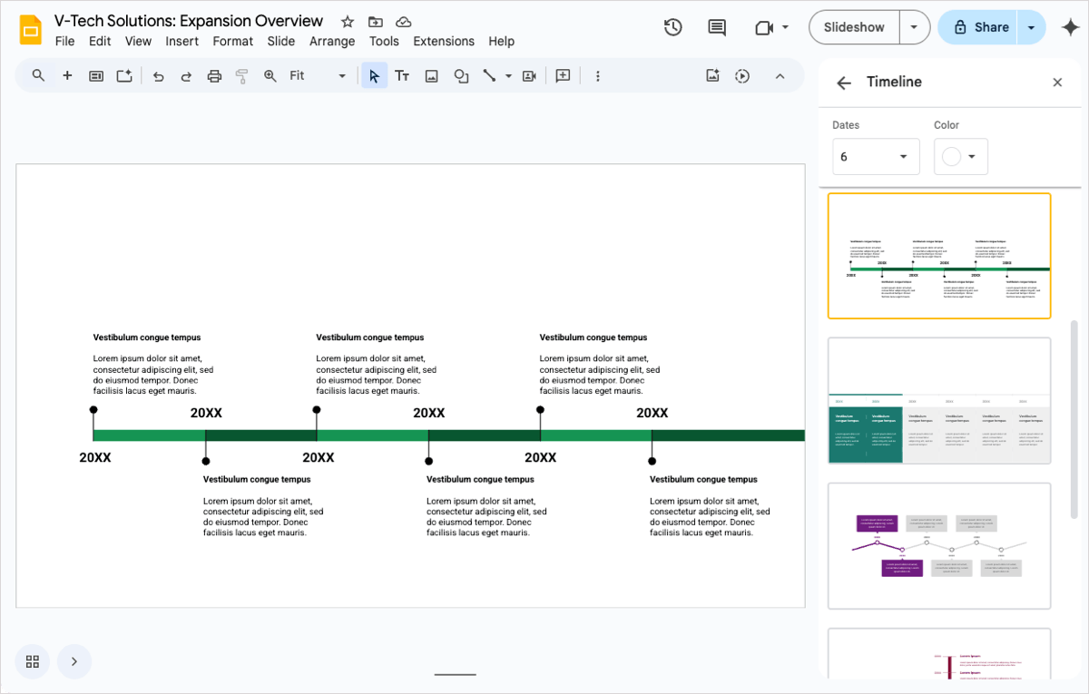
Task: Choose the purple zigzag timeline template
Action: (x=939, y=546)
